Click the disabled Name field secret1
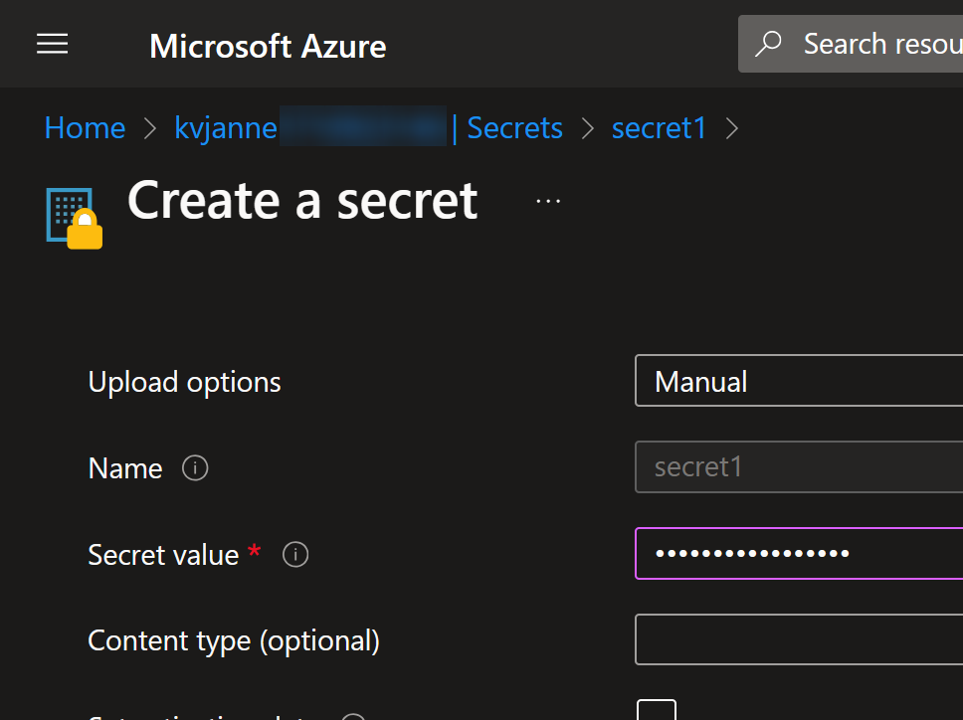Image resolution: width=963 pixels, height=720 pixels. (799, 466)
